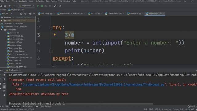Viewport: 197px width, 111px height.
Task: Switch to the Translator.py tab
Action: [114, 14]
